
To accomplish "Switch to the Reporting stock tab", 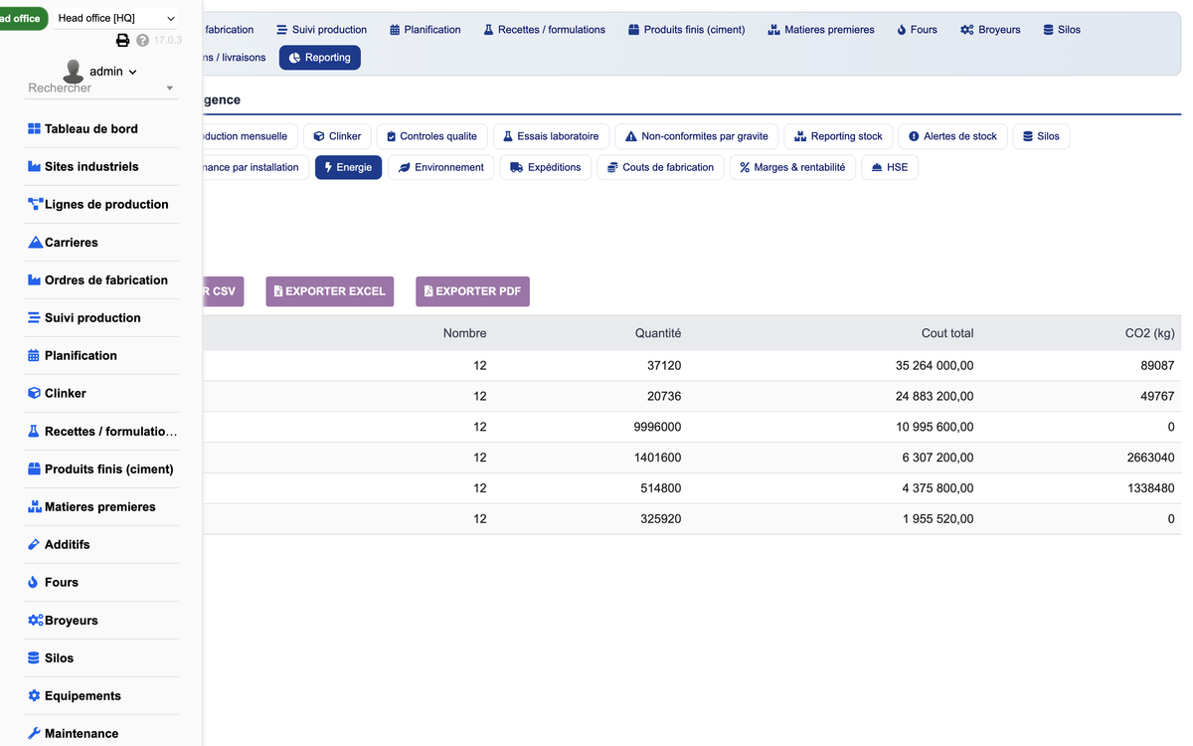I will click(x=838, y=136).
